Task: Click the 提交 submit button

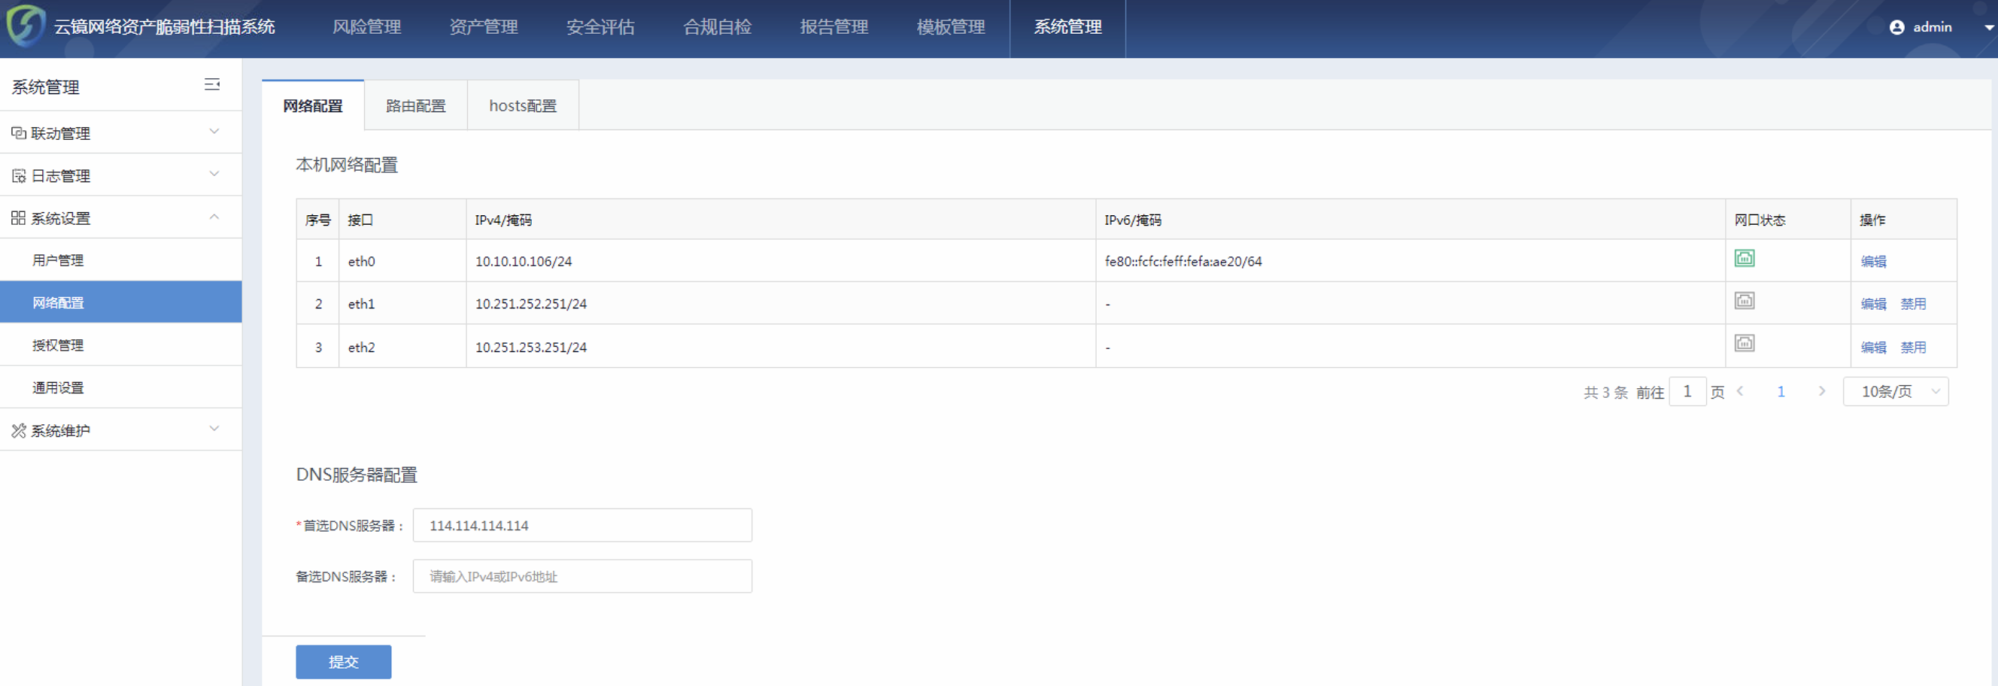Action: (344, 661)
